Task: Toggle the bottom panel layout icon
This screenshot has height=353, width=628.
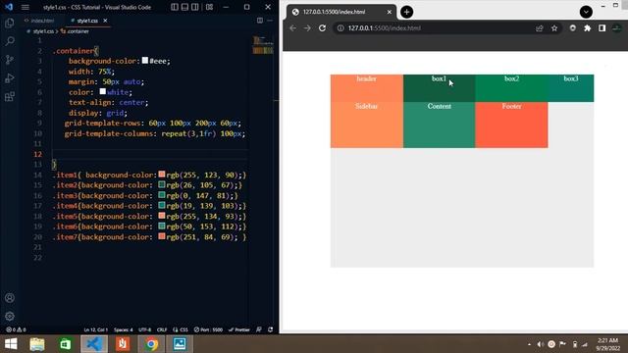Action: click(184, 7)
